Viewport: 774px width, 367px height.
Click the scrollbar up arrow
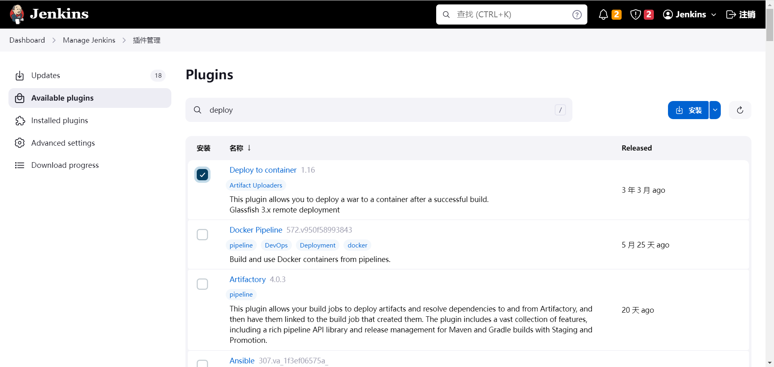tap(770, 4)
